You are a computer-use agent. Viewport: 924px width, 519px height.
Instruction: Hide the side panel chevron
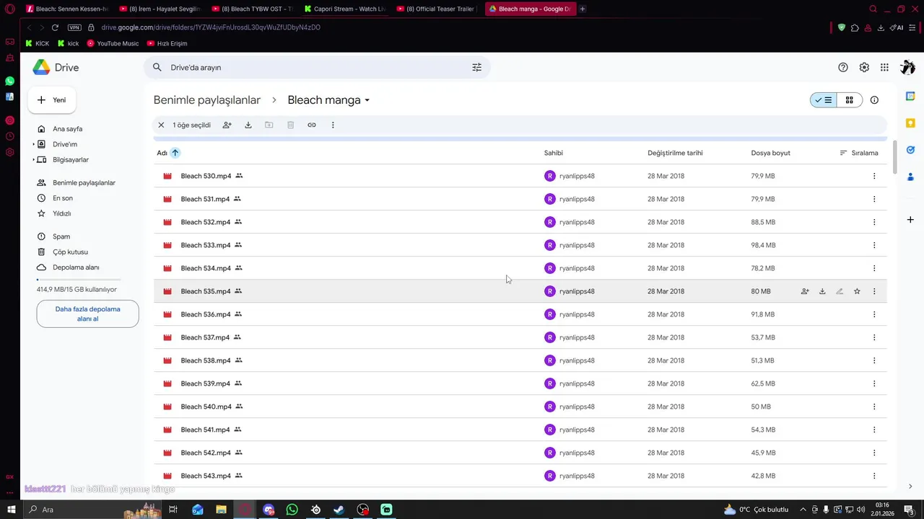tap(910, 486)
